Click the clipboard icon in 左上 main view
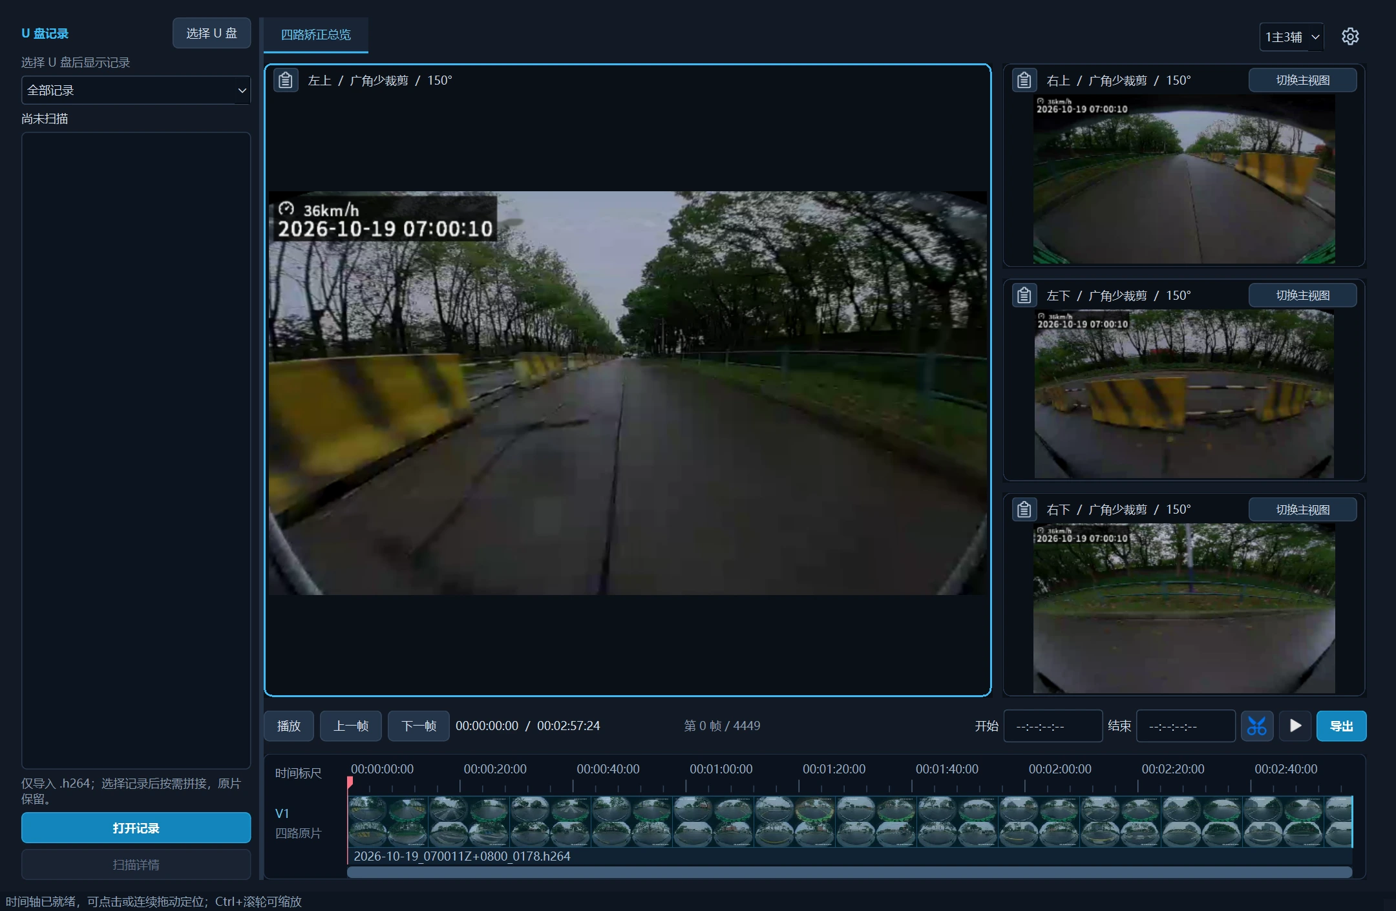This screenshot has height=911, width=1396. point(286,80)
